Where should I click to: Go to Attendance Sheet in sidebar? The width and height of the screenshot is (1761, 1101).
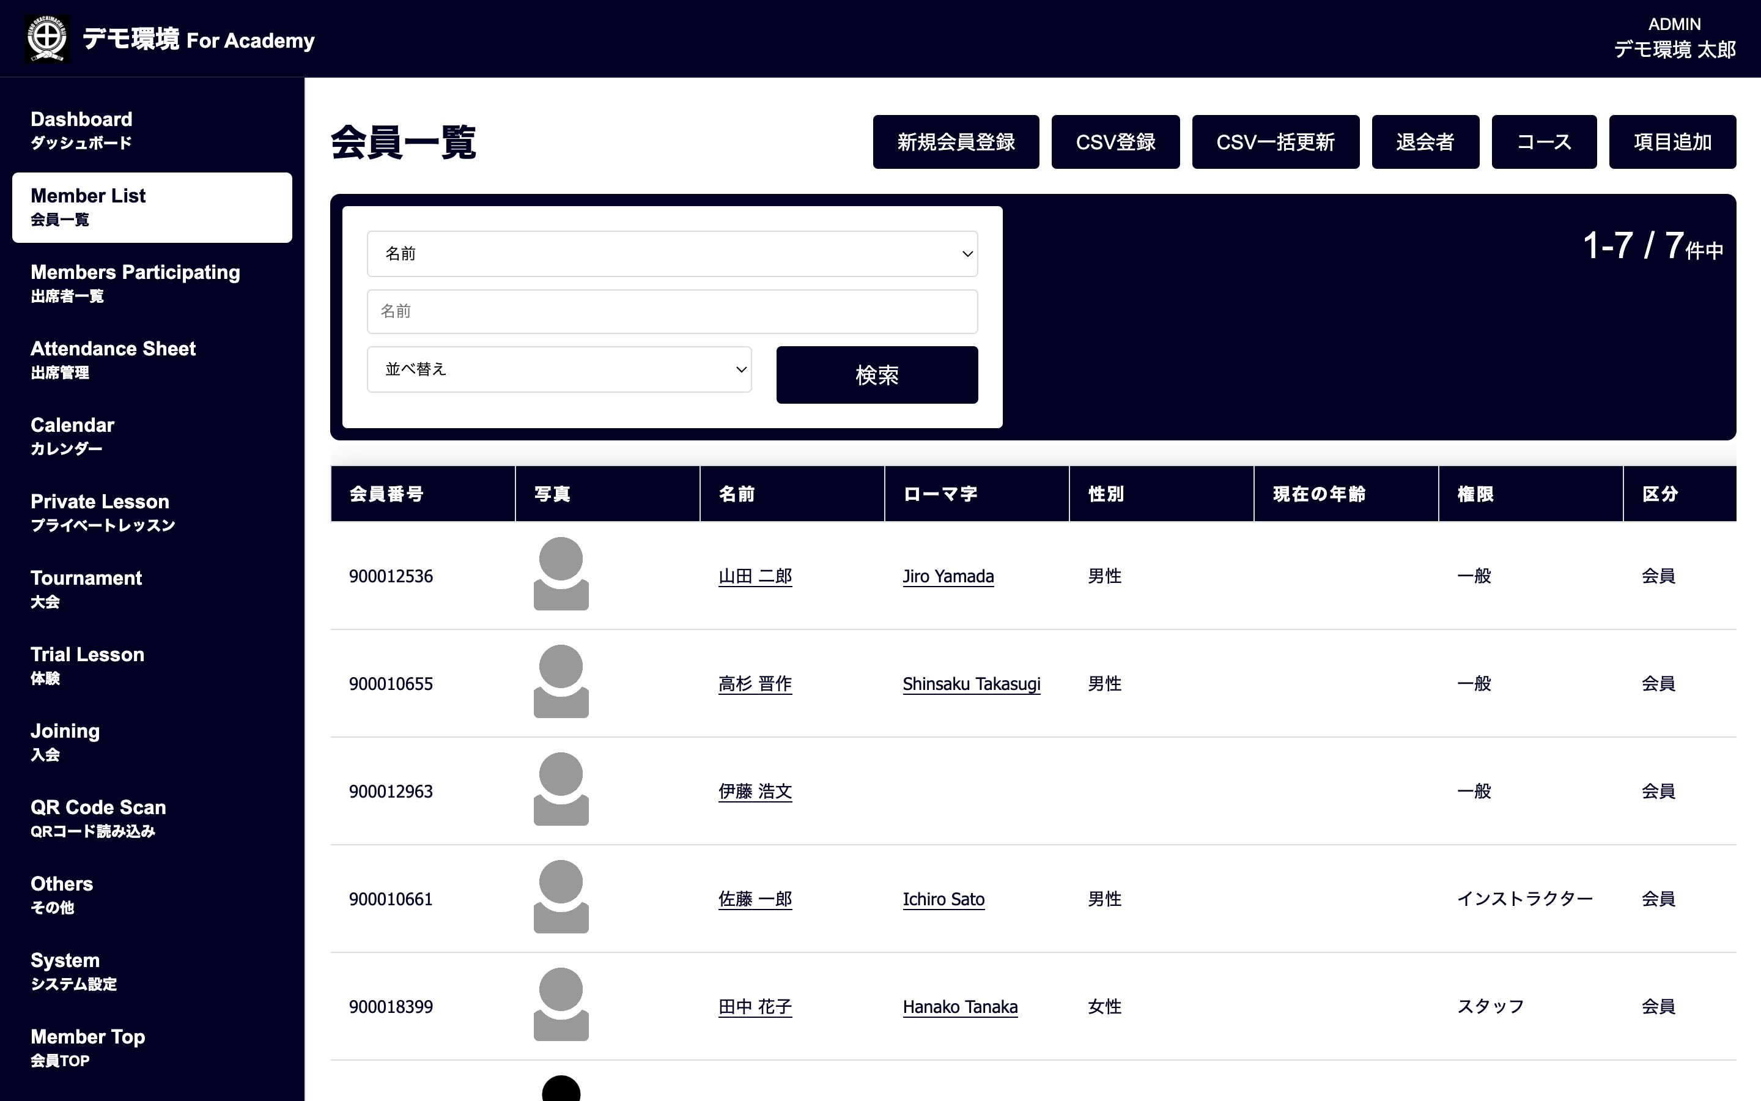click(x=113, y=359)
